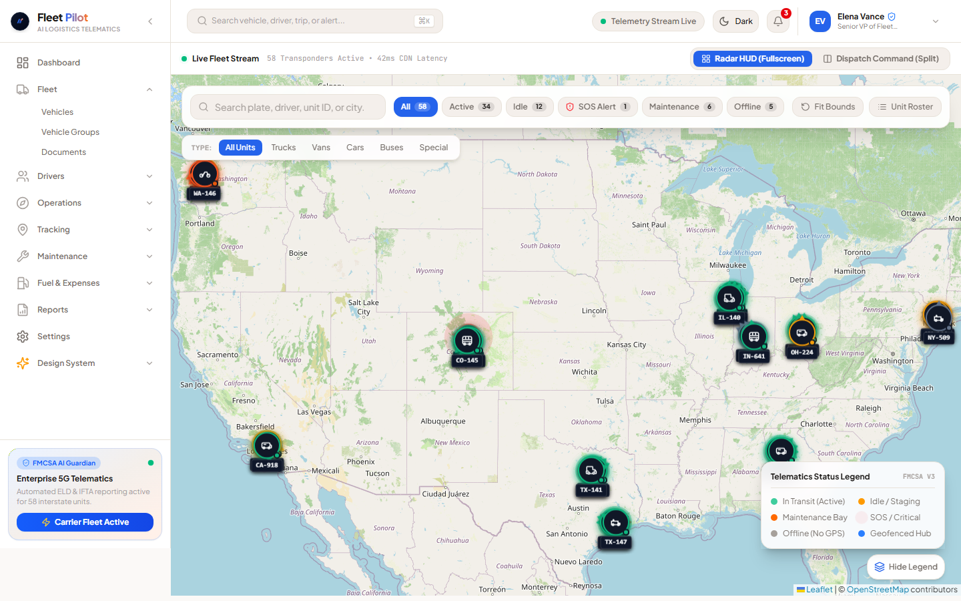The width and height of the screenshot is (961, 601).
Task: Click the Fit Bounds button
Action: tap(828, 107)
